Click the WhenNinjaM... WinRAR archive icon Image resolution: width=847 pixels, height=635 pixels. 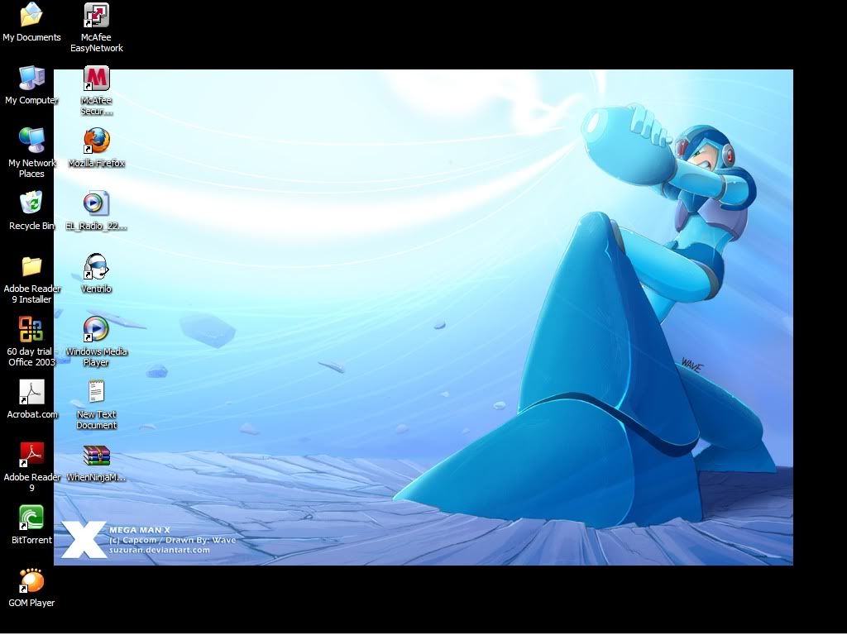coord(96,455)
